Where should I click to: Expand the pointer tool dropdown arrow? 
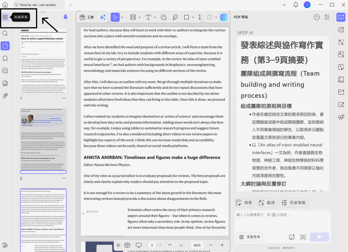pyautogui.click(x=122, y=17)
